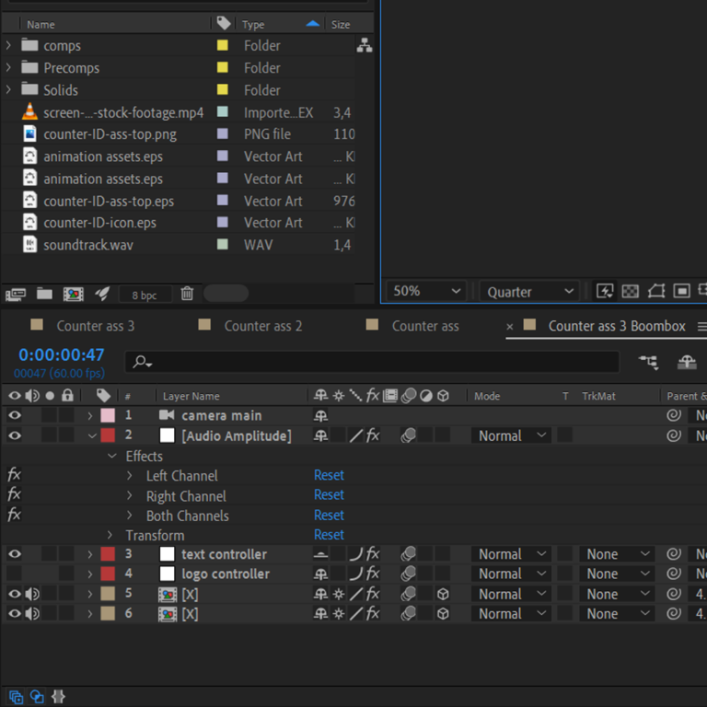Switch to the Counter ass 3 tab
This screenshot has width=707, height=707.
(95, 326)
